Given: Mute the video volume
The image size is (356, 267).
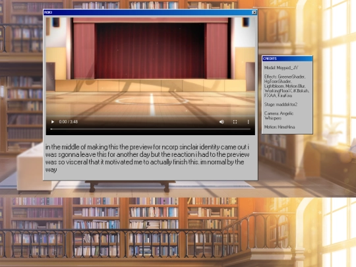Looking at the screenshot, I should pos(222,122).
